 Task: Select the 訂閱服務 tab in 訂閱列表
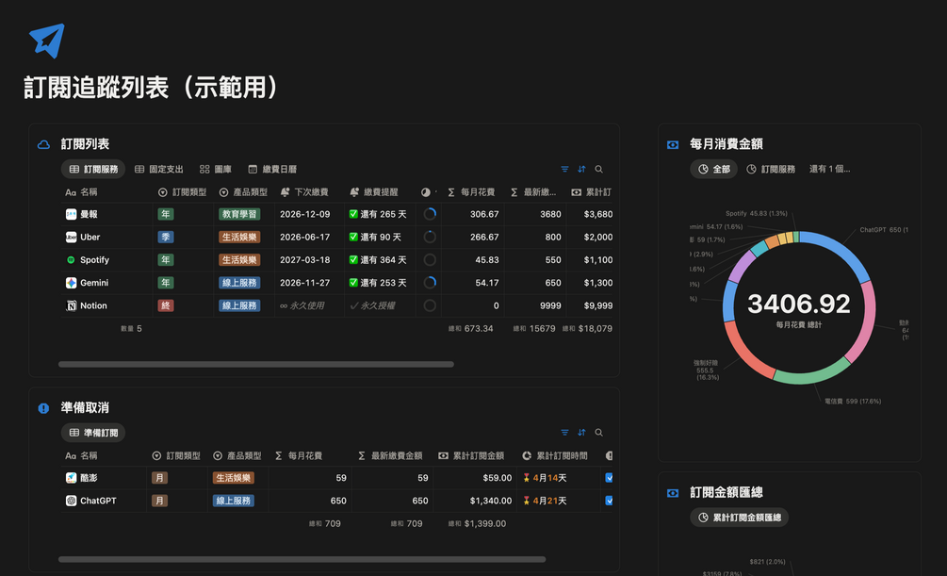pyautogui.click(x=93, y=170)
